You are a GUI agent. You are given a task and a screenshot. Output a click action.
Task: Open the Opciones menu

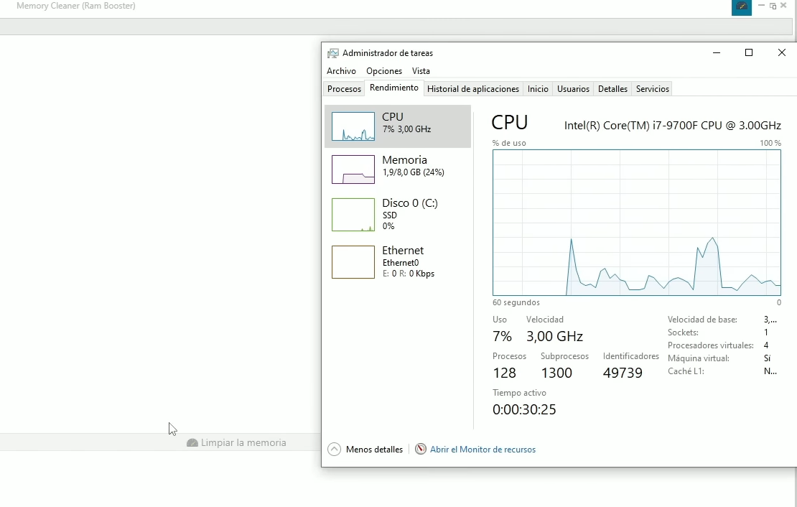pyautogui.click(x=383, y=71)
